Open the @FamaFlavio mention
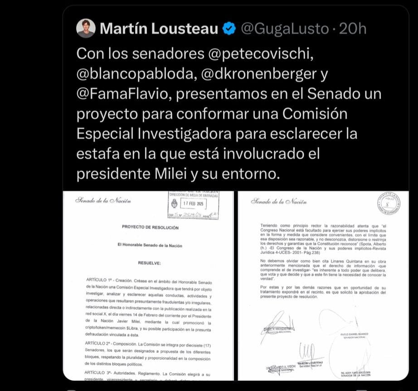Image resolution: width=418 pixels, height=391 pixels. coord(124,94)
